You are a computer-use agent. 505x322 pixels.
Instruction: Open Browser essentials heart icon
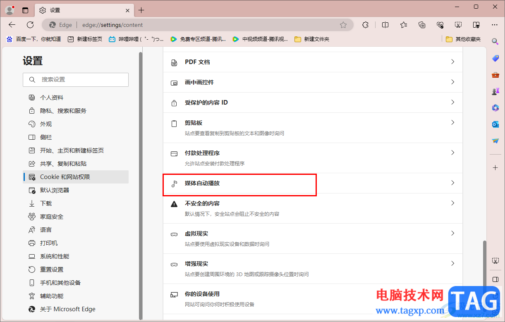coord(440,25)
